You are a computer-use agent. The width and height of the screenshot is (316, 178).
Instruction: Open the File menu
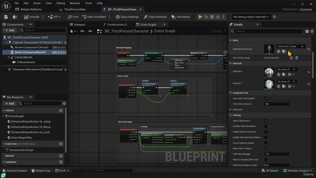[x=16, y=3]
